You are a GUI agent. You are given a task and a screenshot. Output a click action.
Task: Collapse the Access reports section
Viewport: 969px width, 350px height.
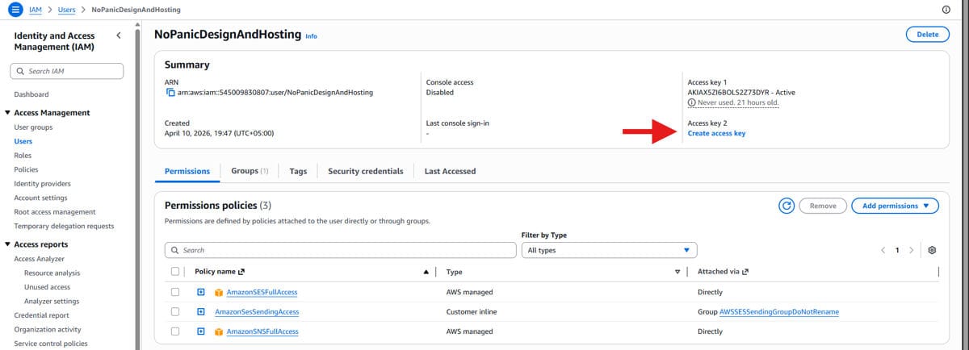[7, 244]
